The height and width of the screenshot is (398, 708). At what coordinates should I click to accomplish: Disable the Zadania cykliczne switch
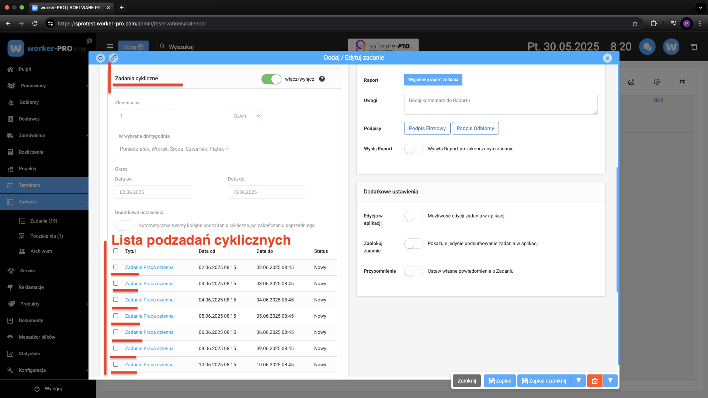pyautogui.click(x=271, y=79)
